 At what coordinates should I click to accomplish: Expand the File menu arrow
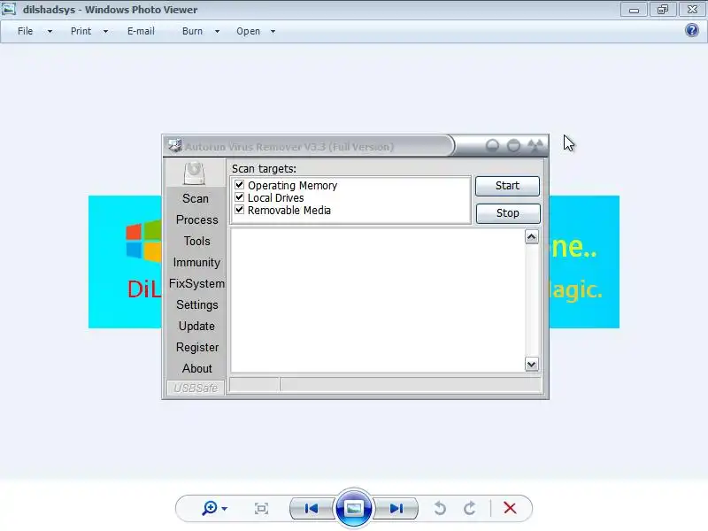pyautogui.click(x=50, y=32)
